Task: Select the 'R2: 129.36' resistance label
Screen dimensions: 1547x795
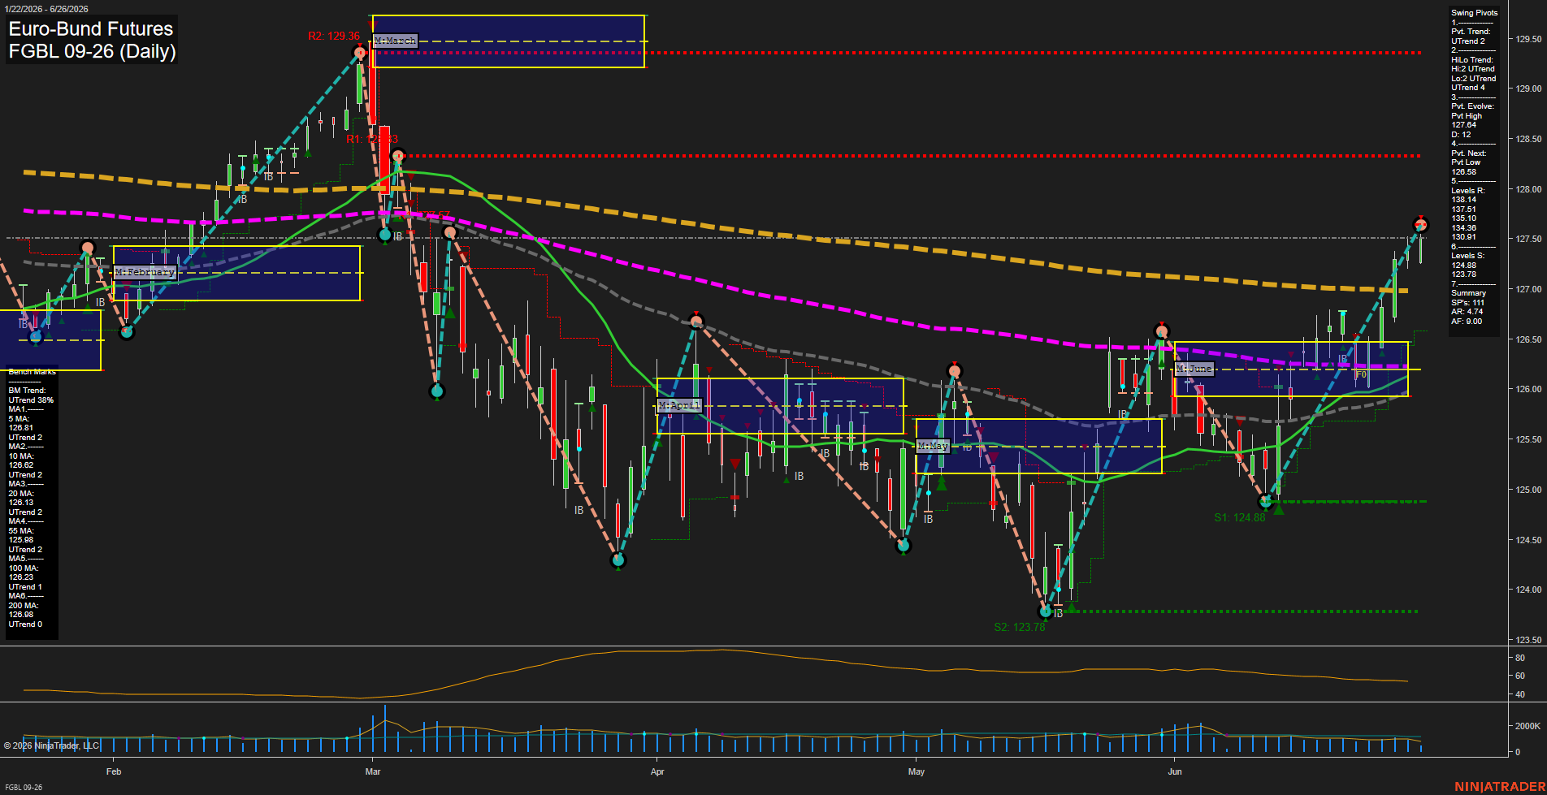Action: [333, 36]
